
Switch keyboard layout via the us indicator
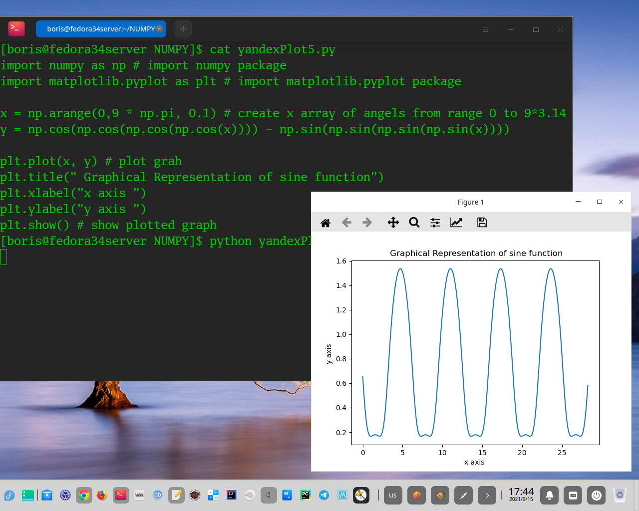pos(392,496)
